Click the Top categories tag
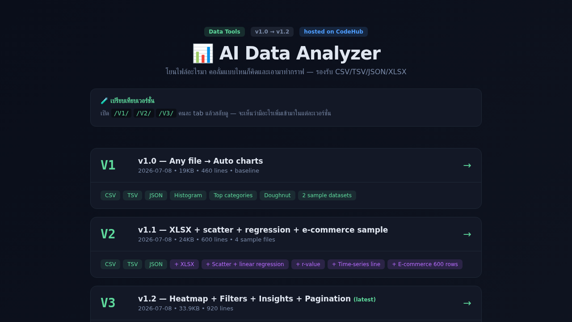Screen dimensions: 572x322 pos(233,195)
